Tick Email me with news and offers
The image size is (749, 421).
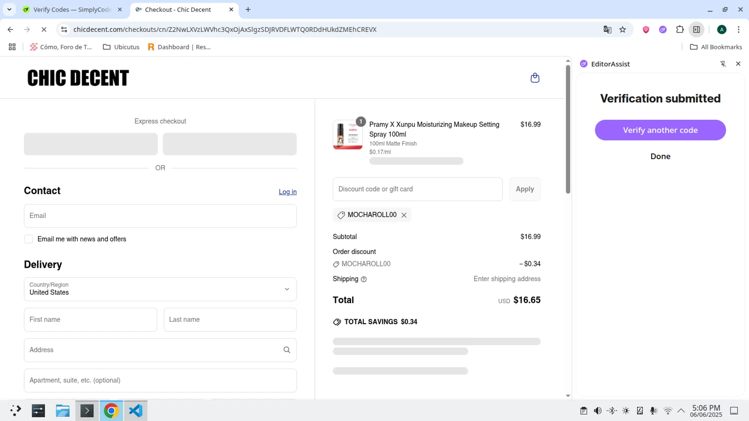(x=28, y=239)
